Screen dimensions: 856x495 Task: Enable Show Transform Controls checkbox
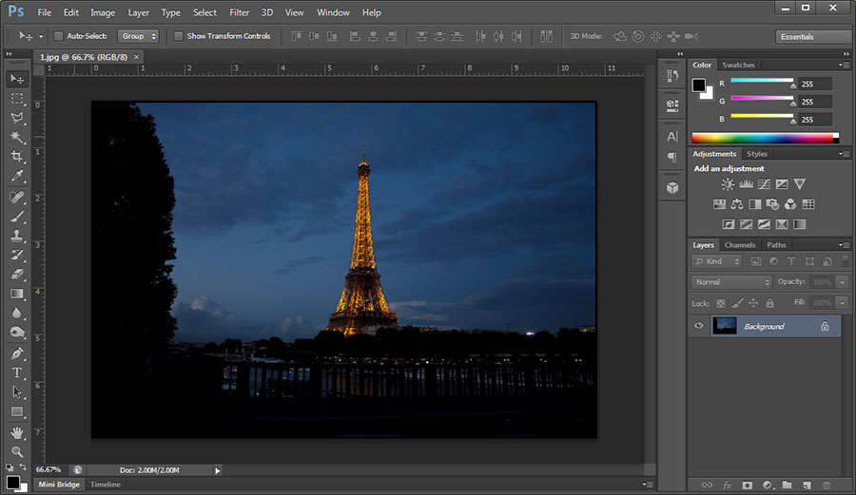[179, 36]
